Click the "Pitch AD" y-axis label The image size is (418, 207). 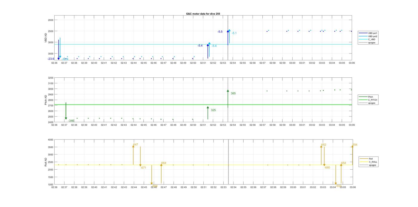click(x=46, y=100)
